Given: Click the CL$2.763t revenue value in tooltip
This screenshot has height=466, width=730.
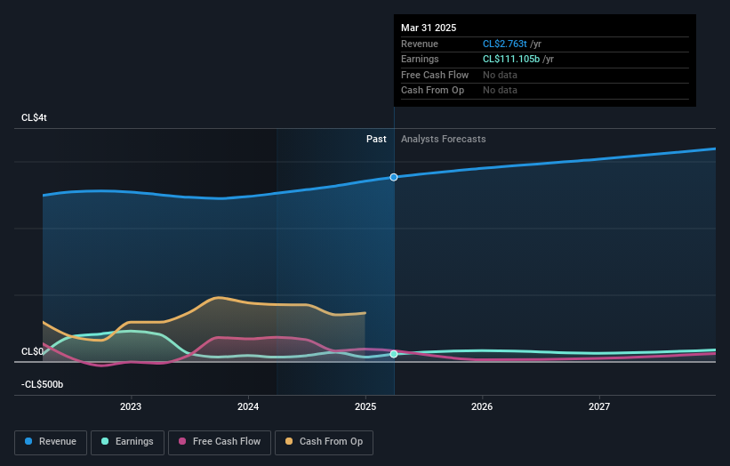Looking at the screenshot, I should tap(505, 44).
